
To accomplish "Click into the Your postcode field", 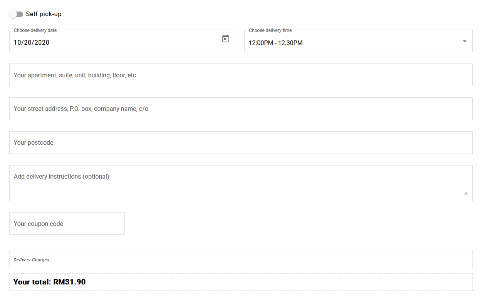I will (241, 143).
